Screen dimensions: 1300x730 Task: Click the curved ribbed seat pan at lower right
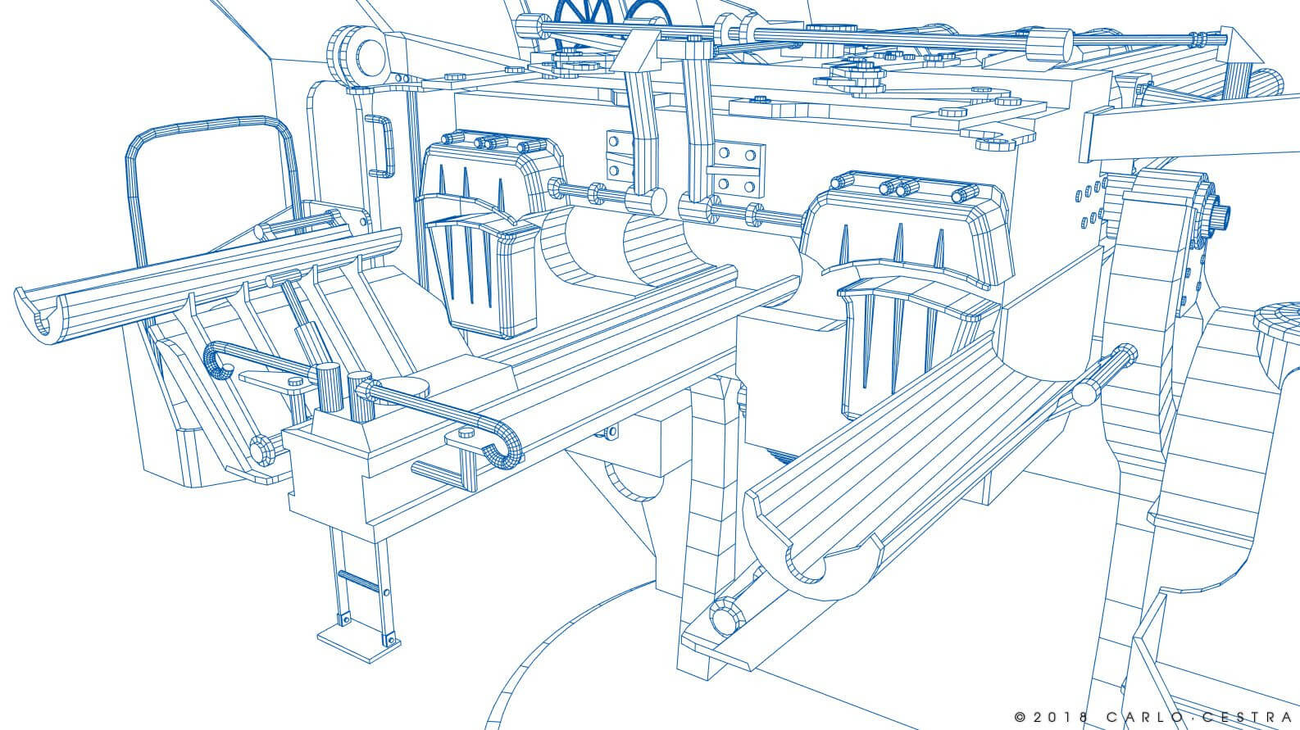coord(902,459)
